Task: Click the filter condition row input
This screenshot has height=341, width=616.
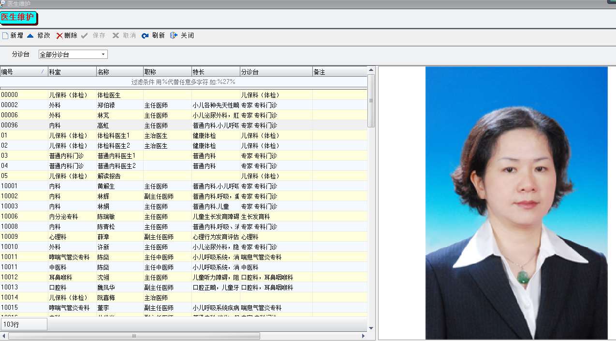Action: click(183, 82)
